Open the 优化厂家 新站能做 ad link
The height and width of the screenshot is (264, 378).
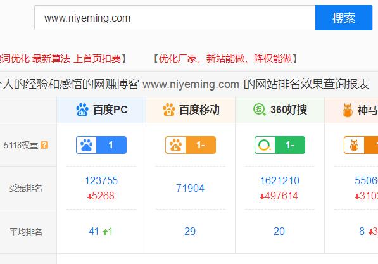pos(225,59)
